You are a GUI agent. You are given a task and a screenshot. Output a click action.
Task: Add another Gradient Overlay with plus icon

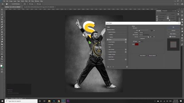(x=126, y=52)
